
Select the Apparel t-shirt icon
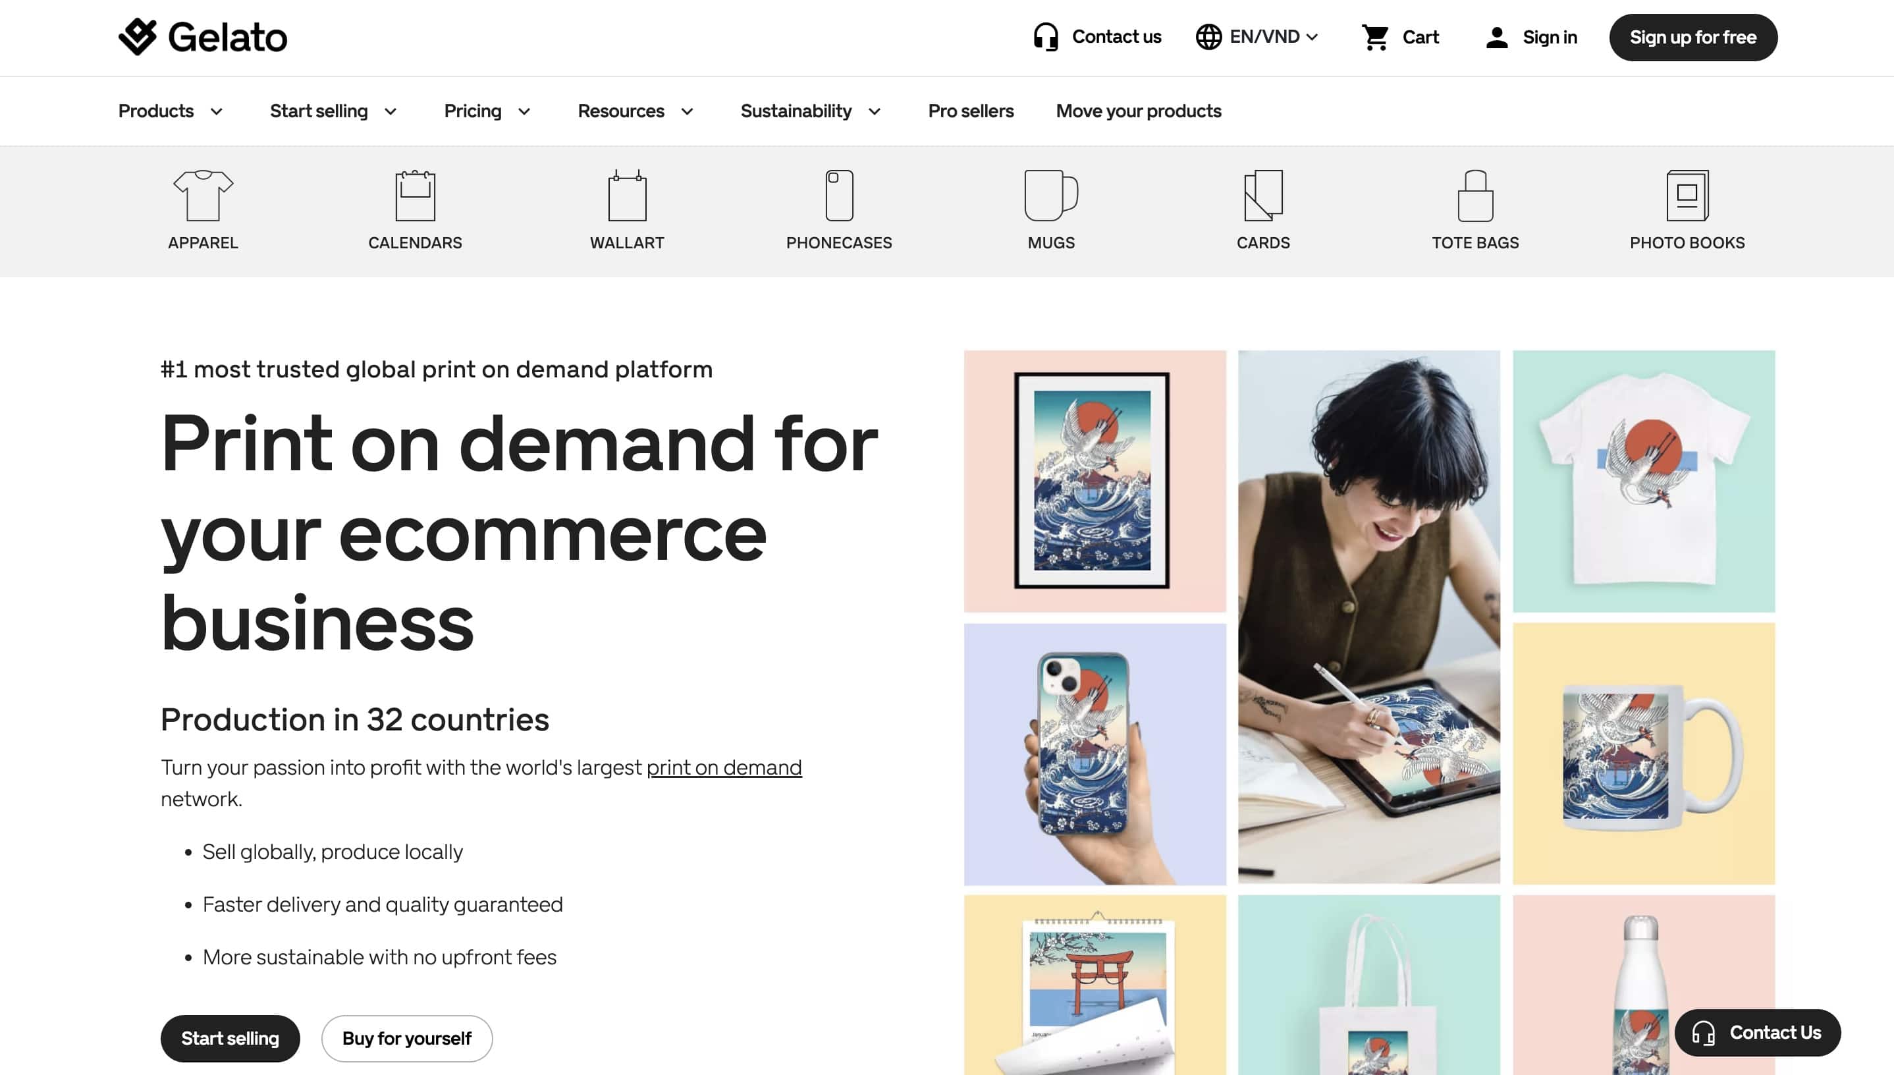click(203, 196)
